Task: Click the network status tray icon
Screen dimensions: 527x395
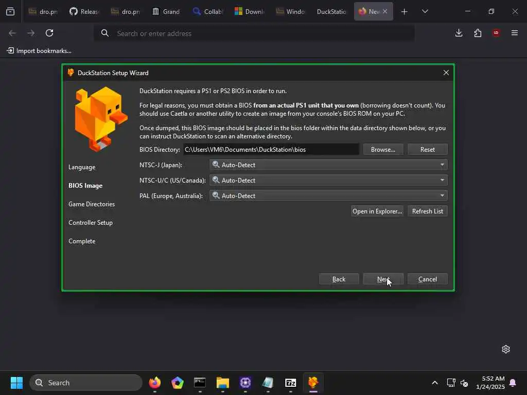Action: (x=451, y=383)
